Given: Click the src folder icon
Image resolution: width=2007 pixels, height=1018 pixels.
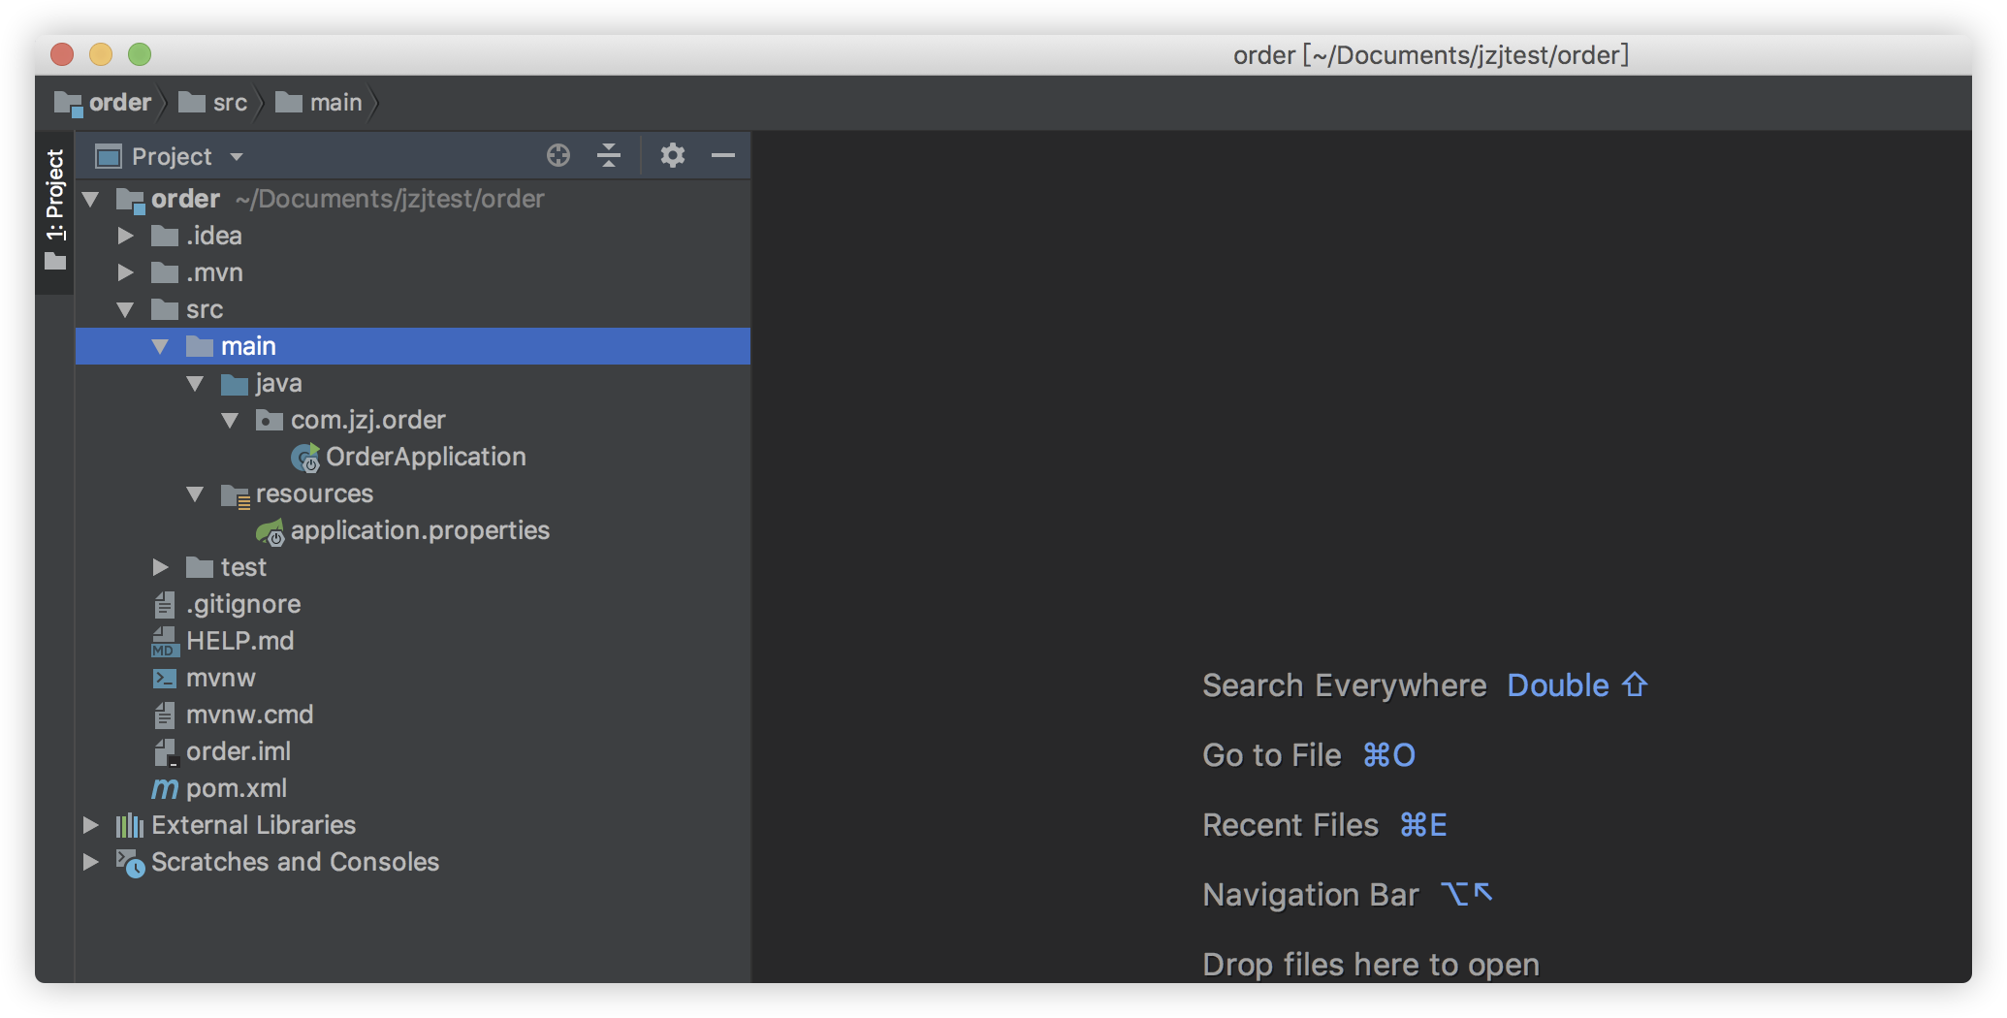Looking at the screenshot, I should (x=165, y=309).
